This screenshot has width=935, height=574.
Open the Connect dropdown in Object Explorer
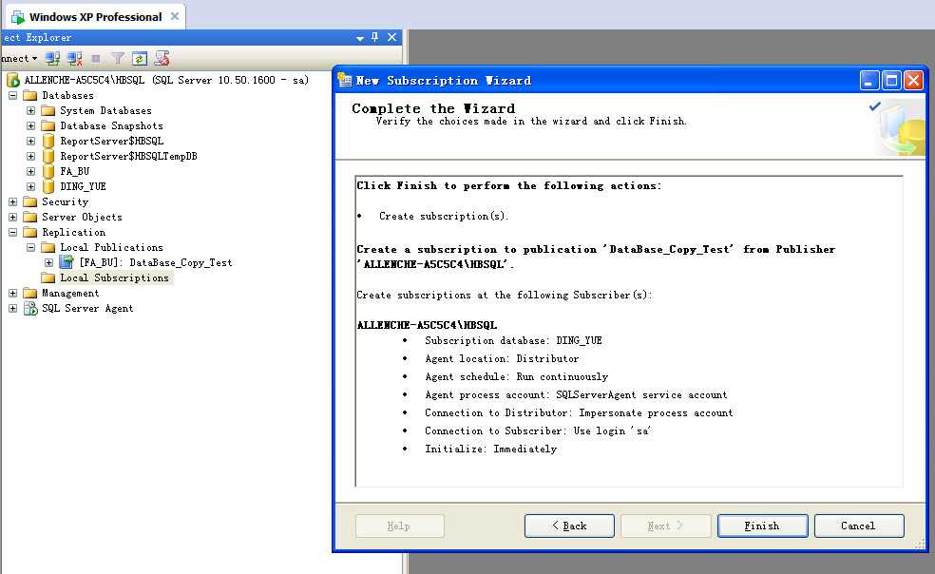click(19, 59)
